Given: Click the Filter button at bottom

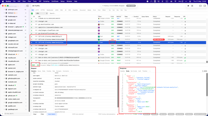Looking at the screenshot, I should coord(42,114).
